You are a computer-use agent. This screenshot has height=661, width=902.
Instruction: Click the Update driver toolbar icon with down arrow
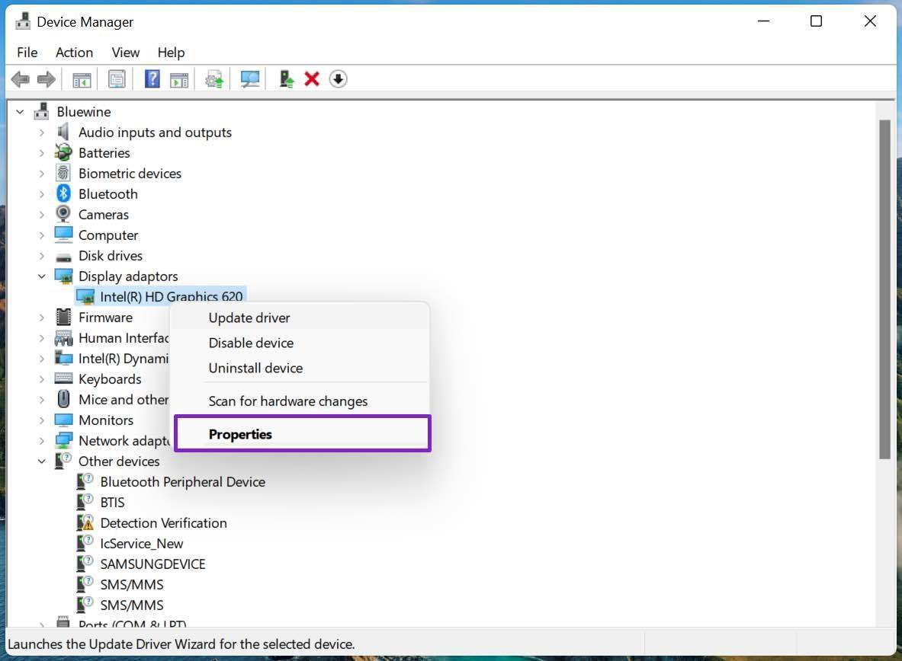point(338,79)
